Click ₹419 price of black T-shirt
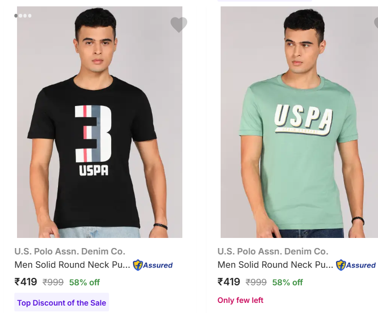Screen dimensions: 378x313 pos(26,282)
